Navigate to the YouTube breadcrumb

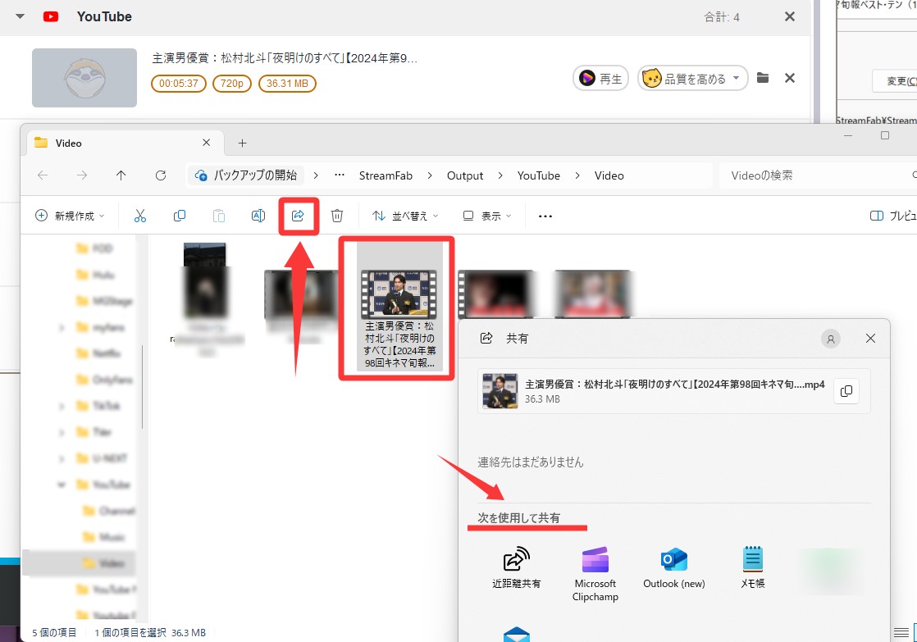[x=539, y=175]
